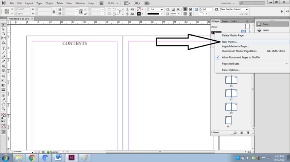Image resolution: width=290 pixels, height=162 pixels.
Task: Open the preflight No errors menu arrow
Action: coord(63,152)
